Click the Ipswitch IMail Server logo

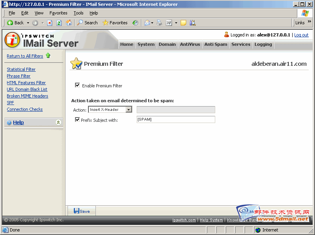(41, 40)
